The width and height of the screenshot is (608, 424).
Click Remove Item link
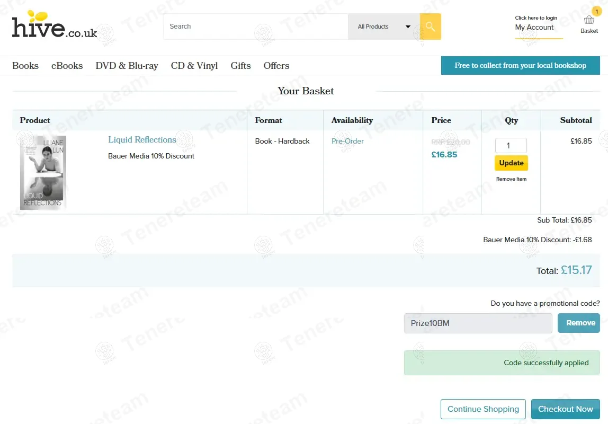511,179
